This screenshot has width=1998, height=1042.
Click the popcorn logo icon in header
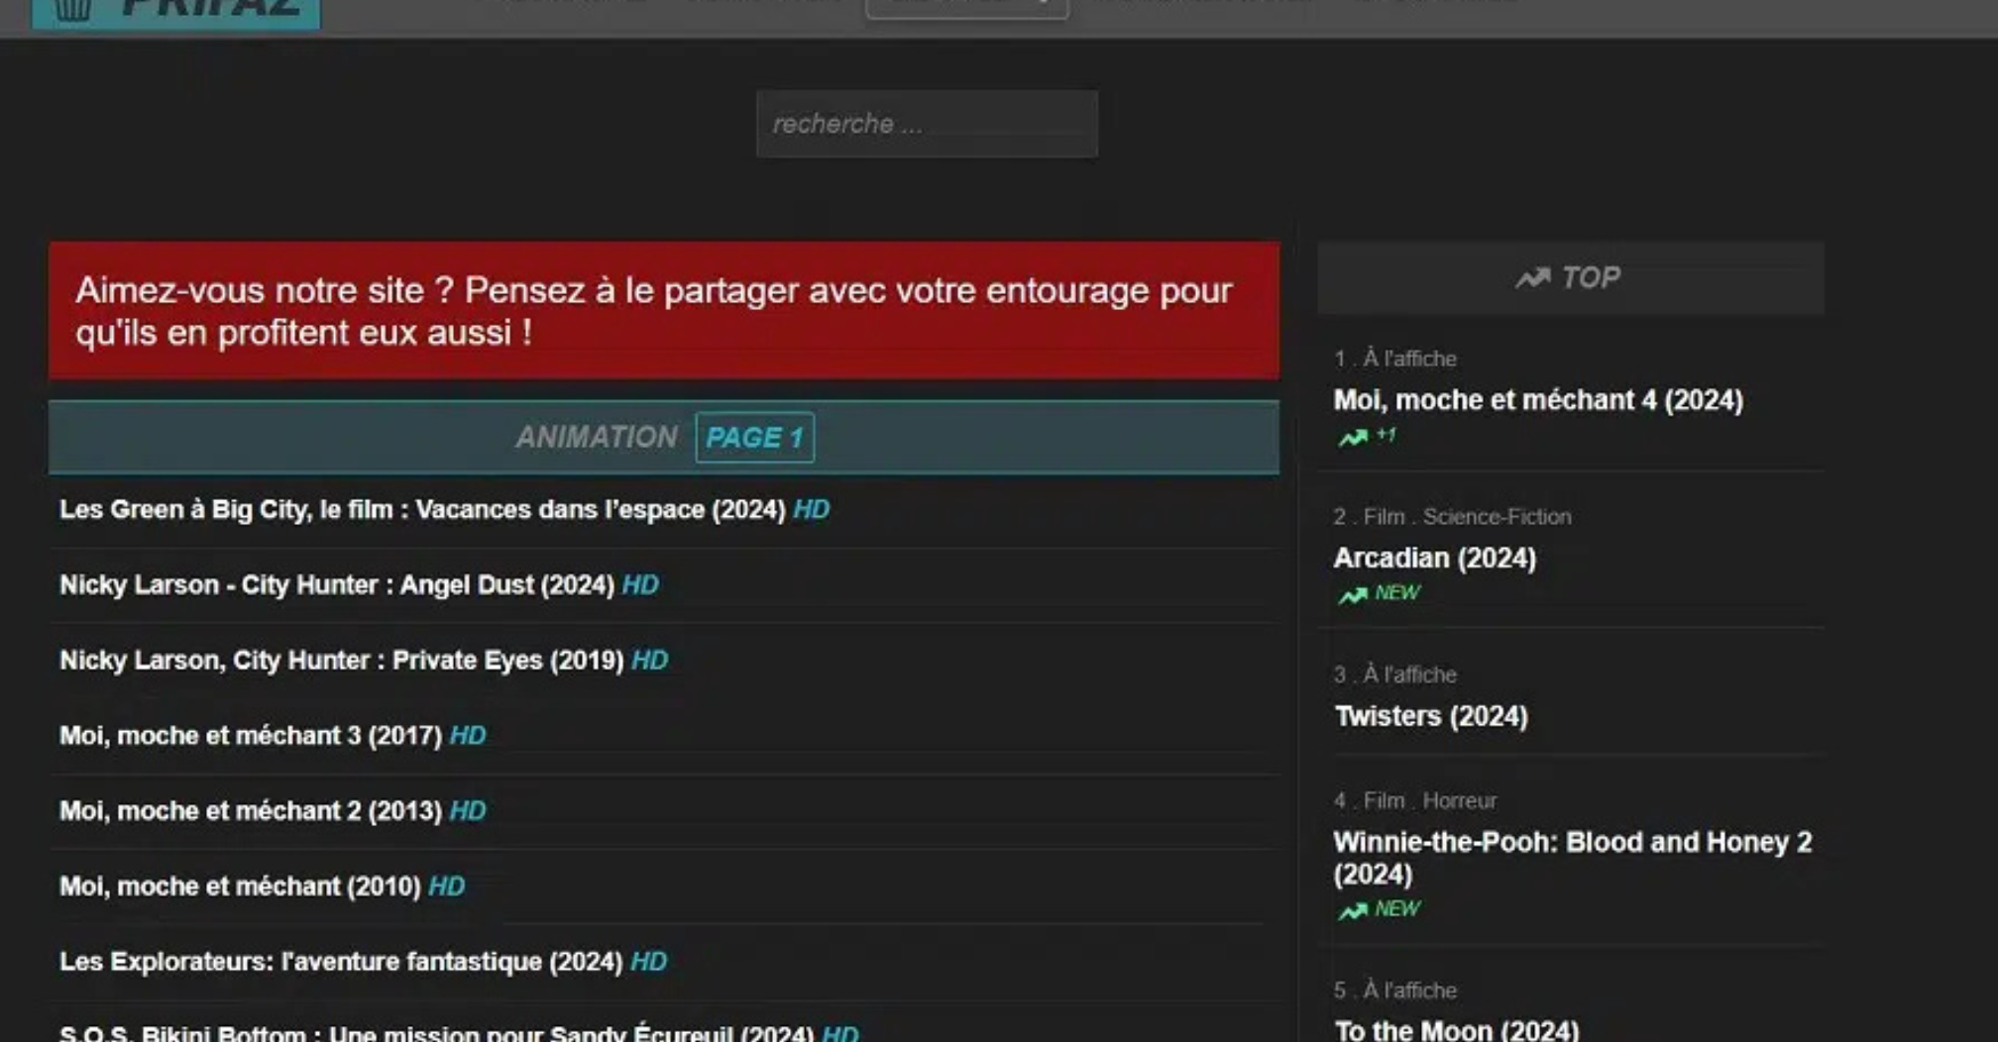click(x=73, y=10)
